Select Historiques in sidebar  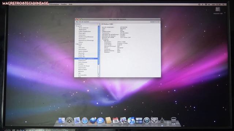82,39
